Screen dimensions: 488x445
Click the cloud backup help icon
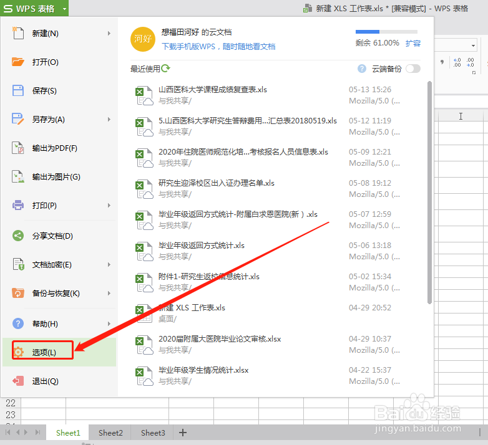(x=362, y=69)
